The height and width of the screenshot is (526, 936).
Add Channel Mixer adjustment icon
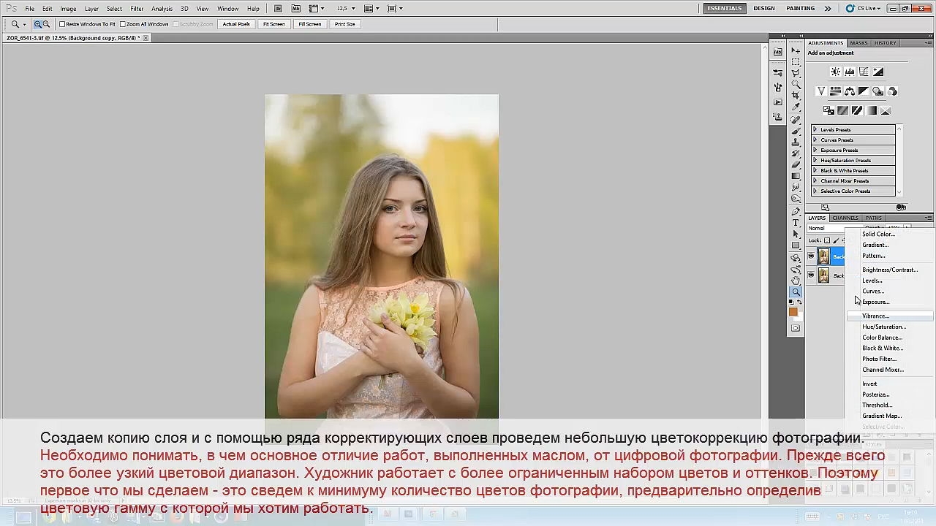click(x=892, y=91)
